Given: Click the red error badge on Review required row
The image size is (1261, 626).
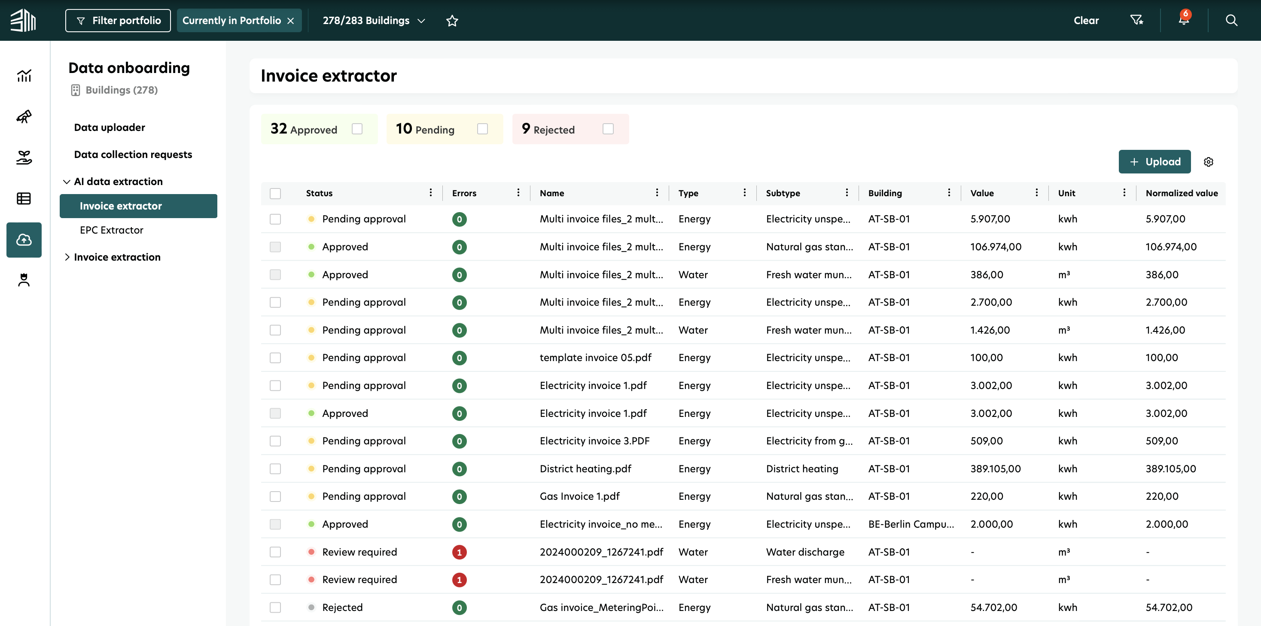Looking at the screenshot, I should coord(459,552).
